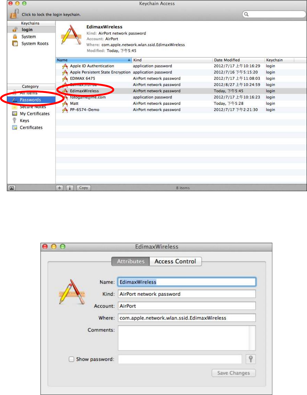Click the Comments area scrollbar
This screenshot has width=307, height=395.
coord(252,338)
